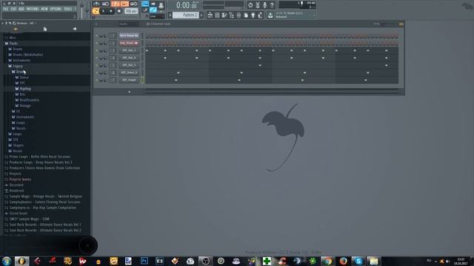Mute channel 2 with its green LED
474x266 pixels.
pos(97,43)
